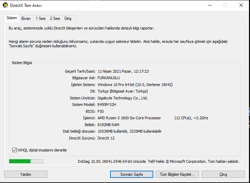Go to Sonraki Sayfa
The image size is (250, 183).
pyautogui.click(x=132, y=174)
